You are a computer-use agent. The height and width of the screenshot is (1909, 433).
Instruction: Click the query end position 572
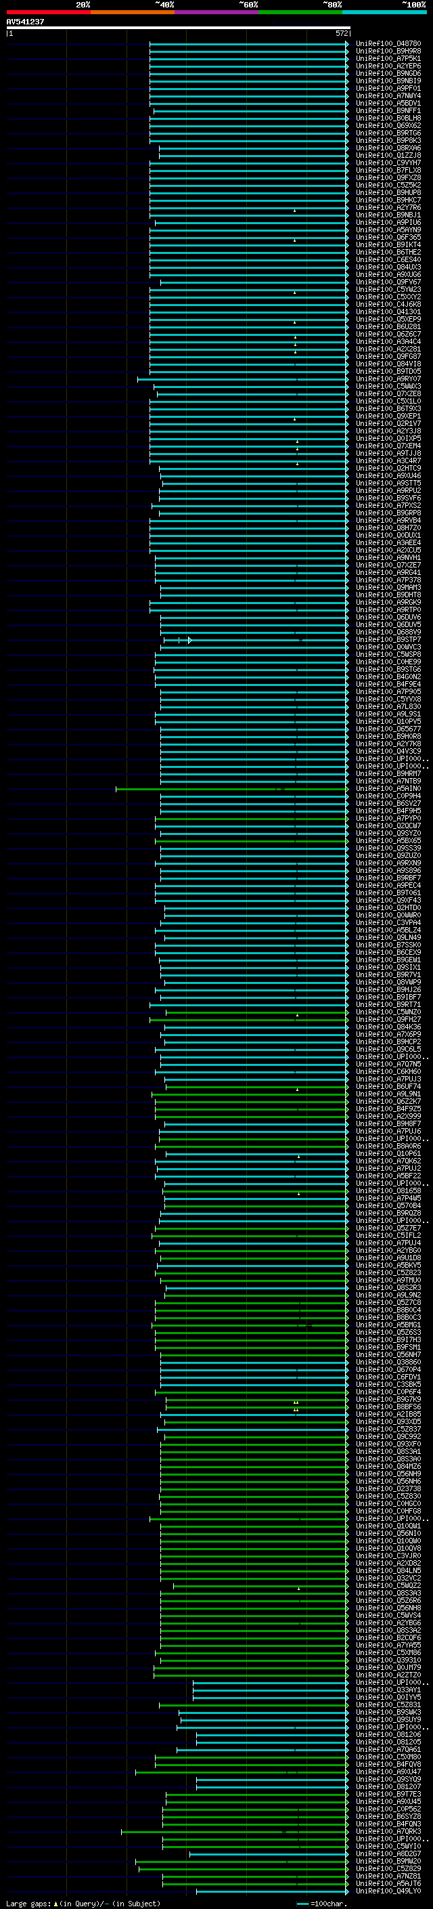tap(342, 33)
